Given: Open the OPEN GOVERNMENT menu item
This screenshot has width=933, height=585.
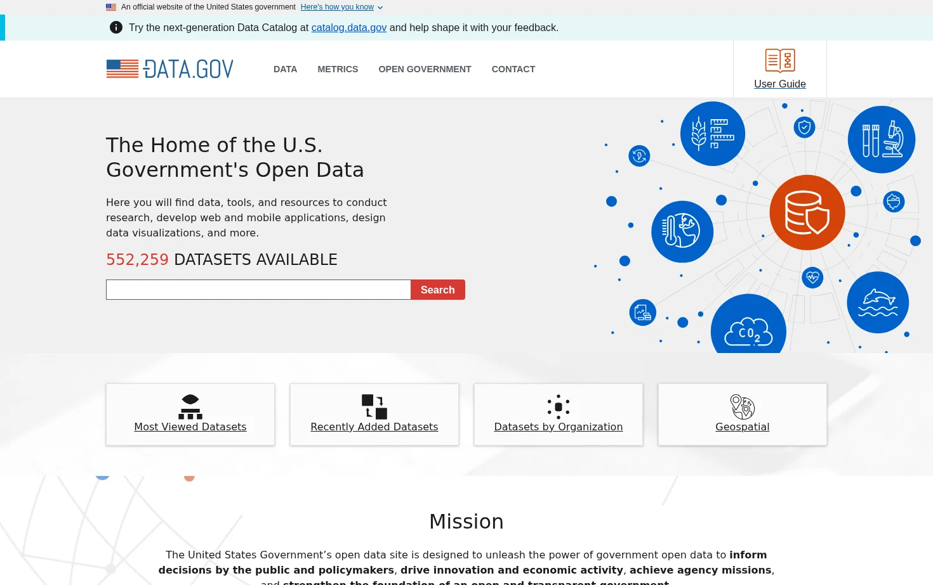Looking at the screenshot, I should point(425,69).
